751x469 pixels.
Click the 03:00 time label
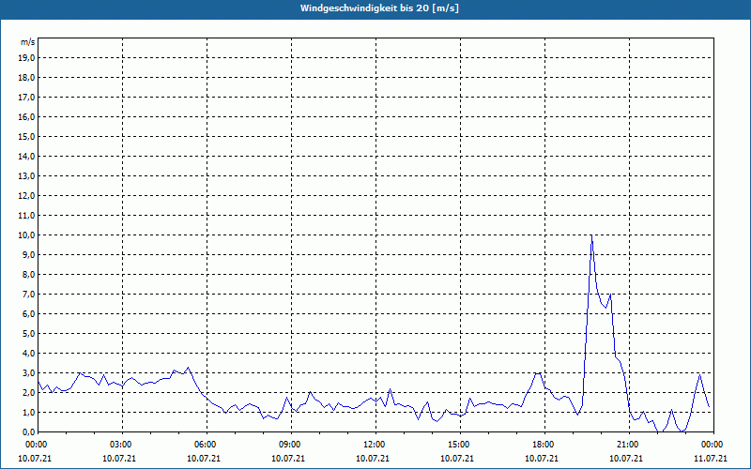point(123,445)
